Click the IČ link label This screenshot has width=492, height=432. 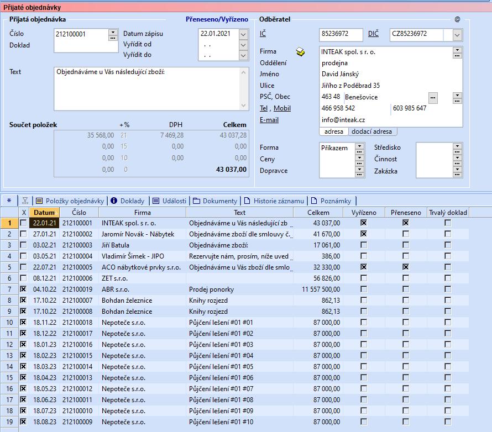[263, 34]
